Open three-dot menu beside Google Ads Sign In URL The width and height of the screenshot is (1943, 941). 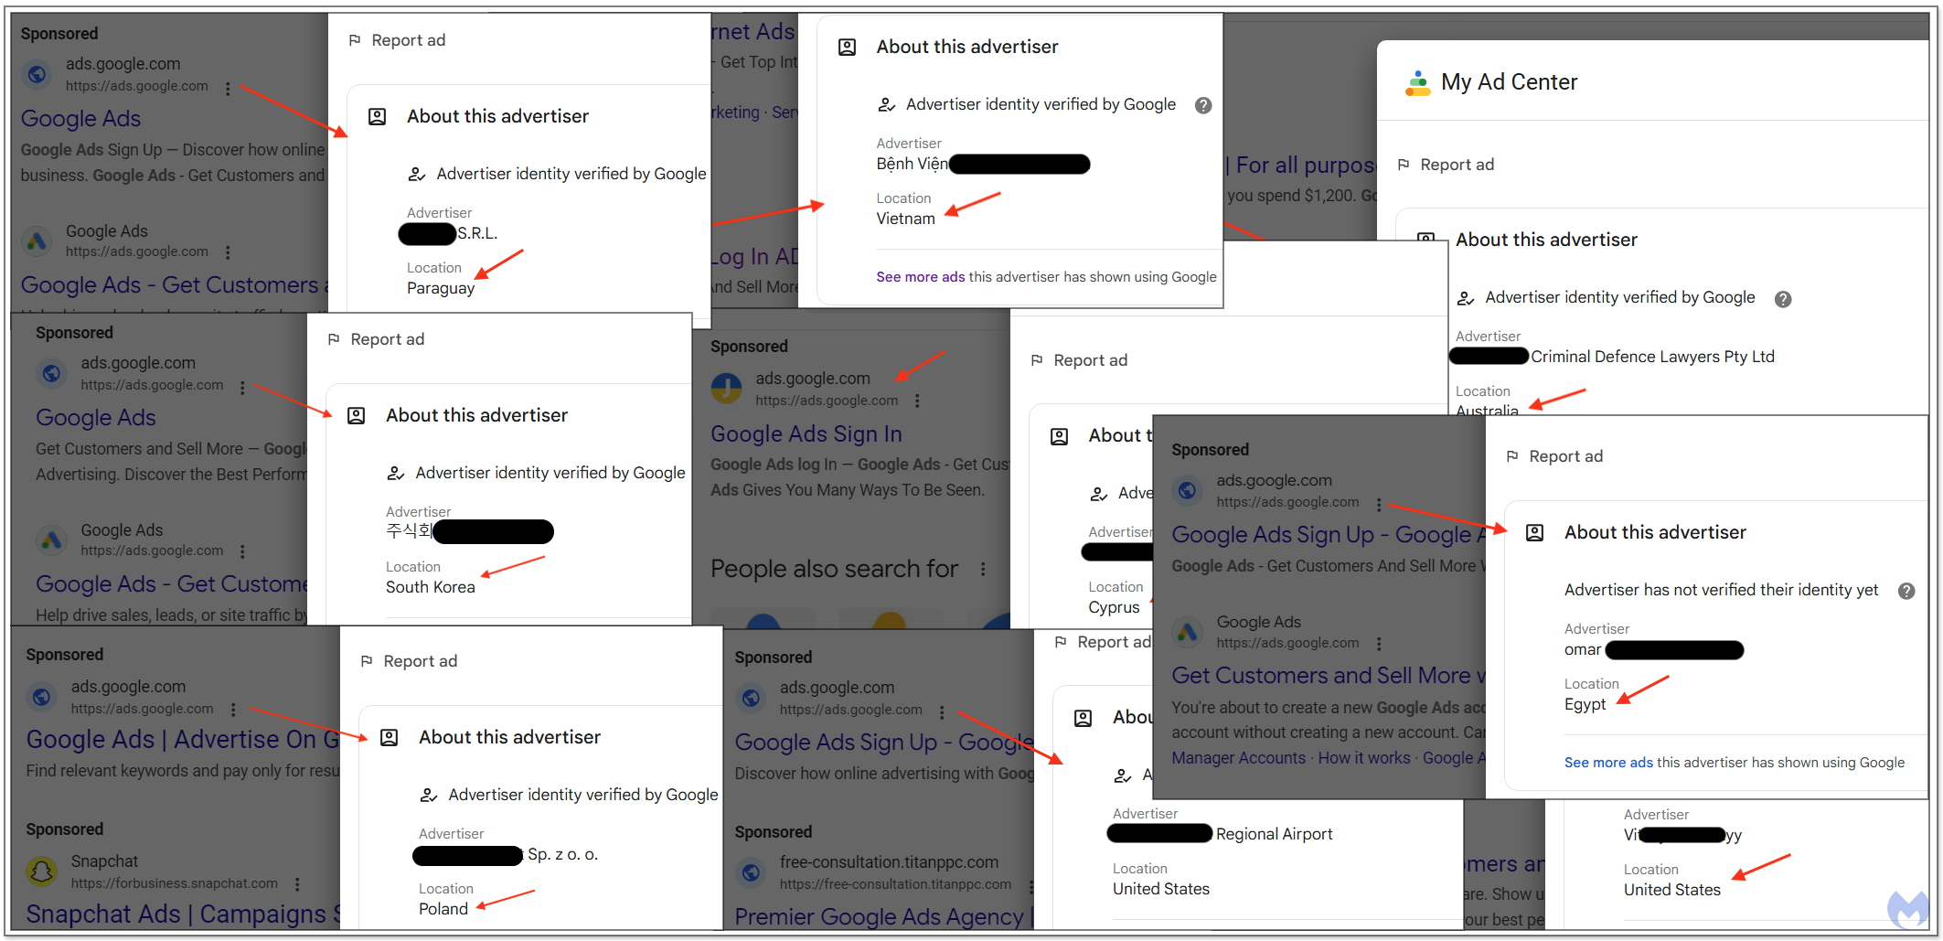[x=917, y=401]
